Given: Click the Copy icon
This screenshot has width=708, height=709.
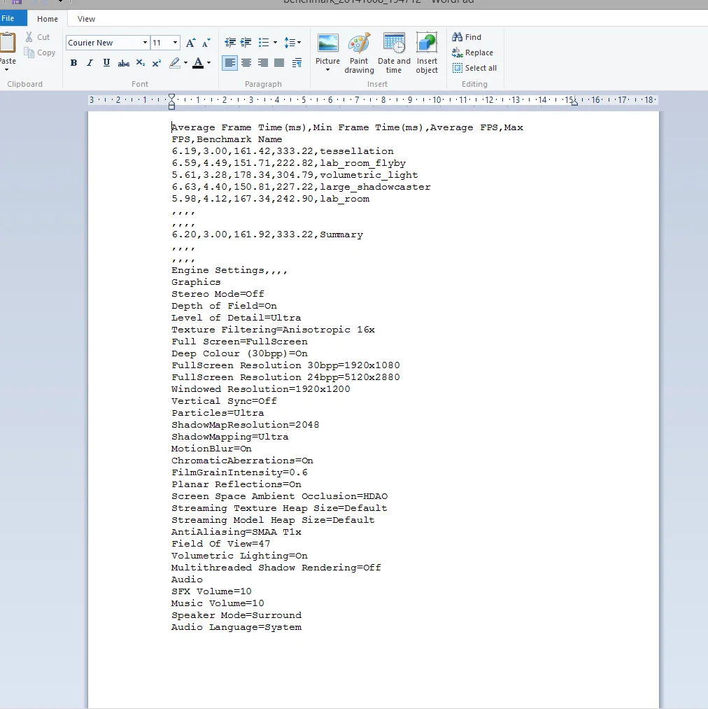Looking at the screenshot, I should [x=29, y=53].
